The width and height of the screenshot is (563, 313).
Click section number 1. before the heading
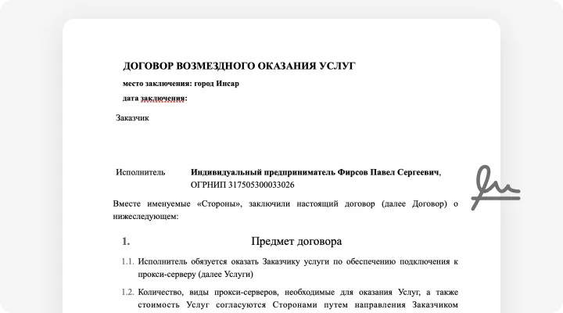(x=126, y=242)
